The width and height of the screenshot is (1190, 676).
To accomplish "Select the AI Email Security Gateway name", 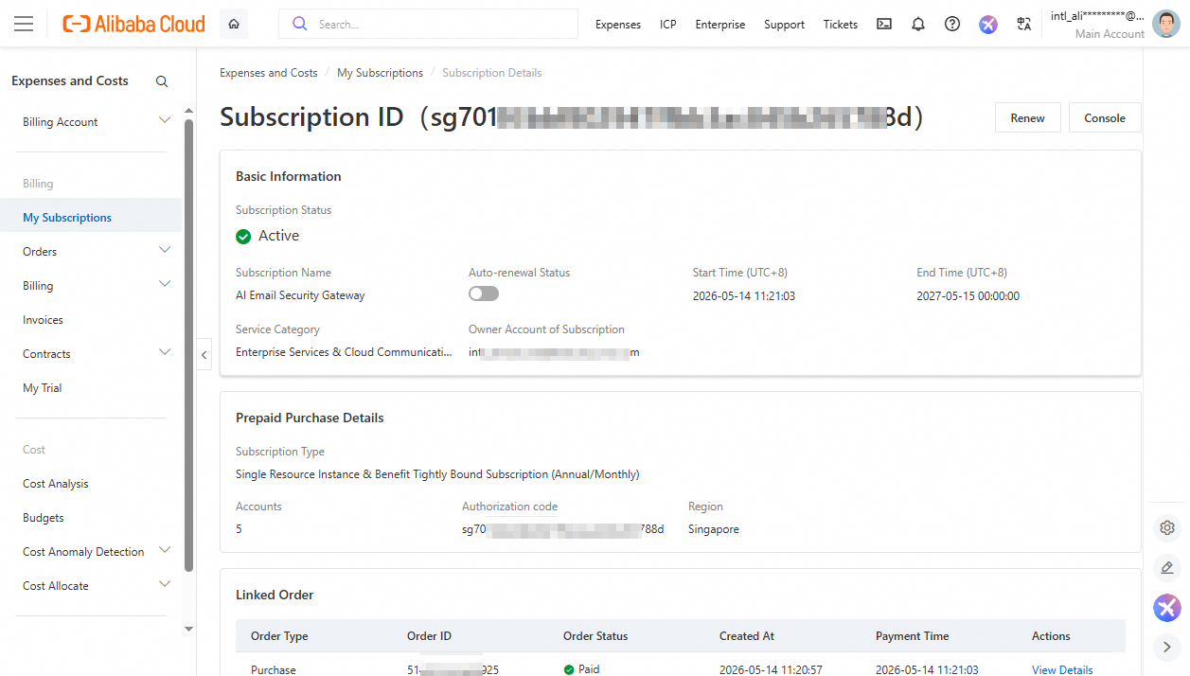I will tap(300, 295).
